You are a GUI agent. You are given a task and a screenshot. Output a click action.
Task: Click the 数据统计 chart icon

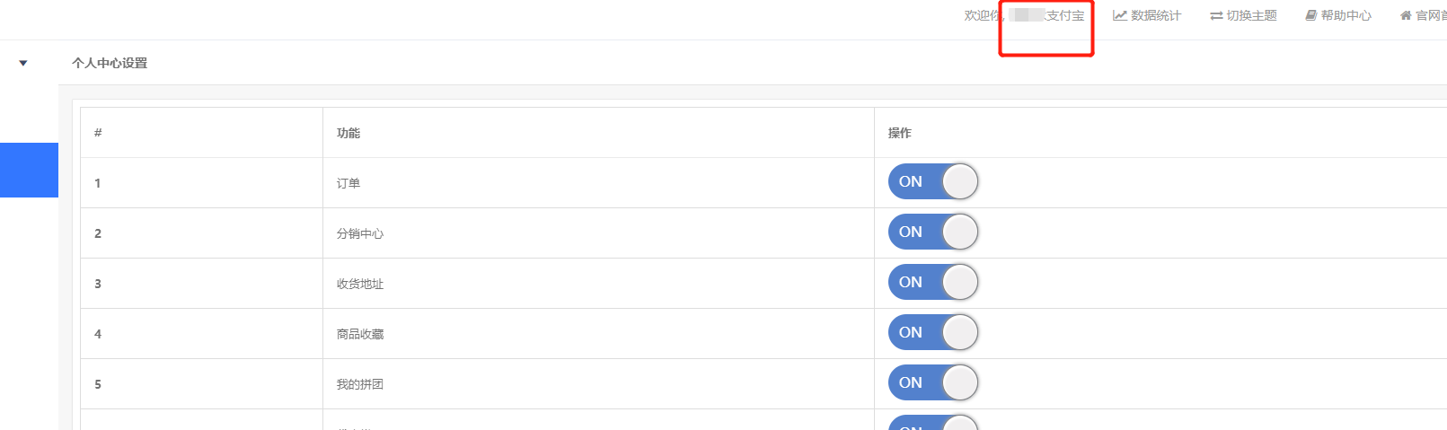pos(1119,15)
